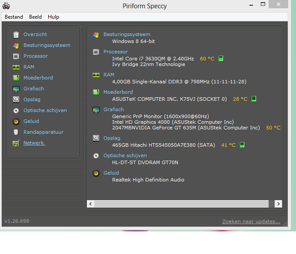
Task: Click the CPU chip icon beside sidebar Processor
Action: click(x=16, y=56)
